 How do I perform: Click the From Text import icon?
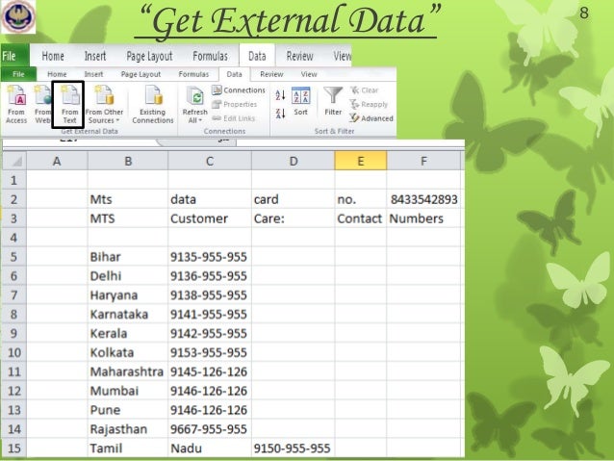pyautogui.click(x=69, y=105)
